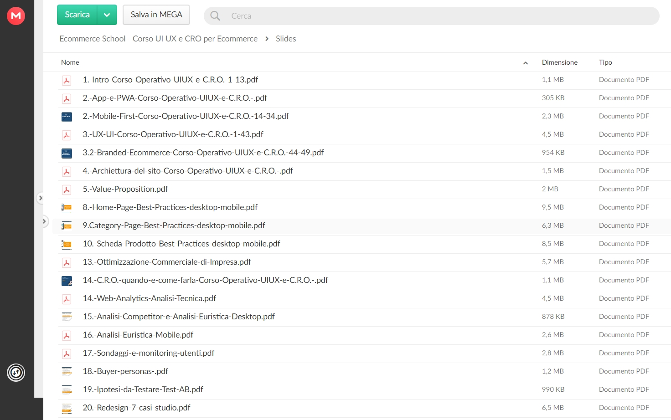Click PDF icon of 17.-Sondaggi-e-monitoring-utenti.pdf

pyautogui.click(x=67, y=354)
